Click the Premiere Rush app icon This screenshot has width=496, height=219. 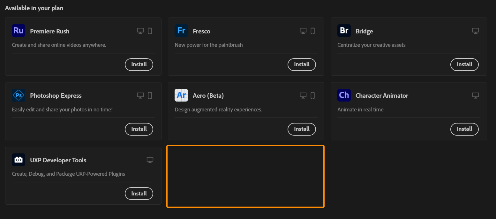tap(18, 31)
